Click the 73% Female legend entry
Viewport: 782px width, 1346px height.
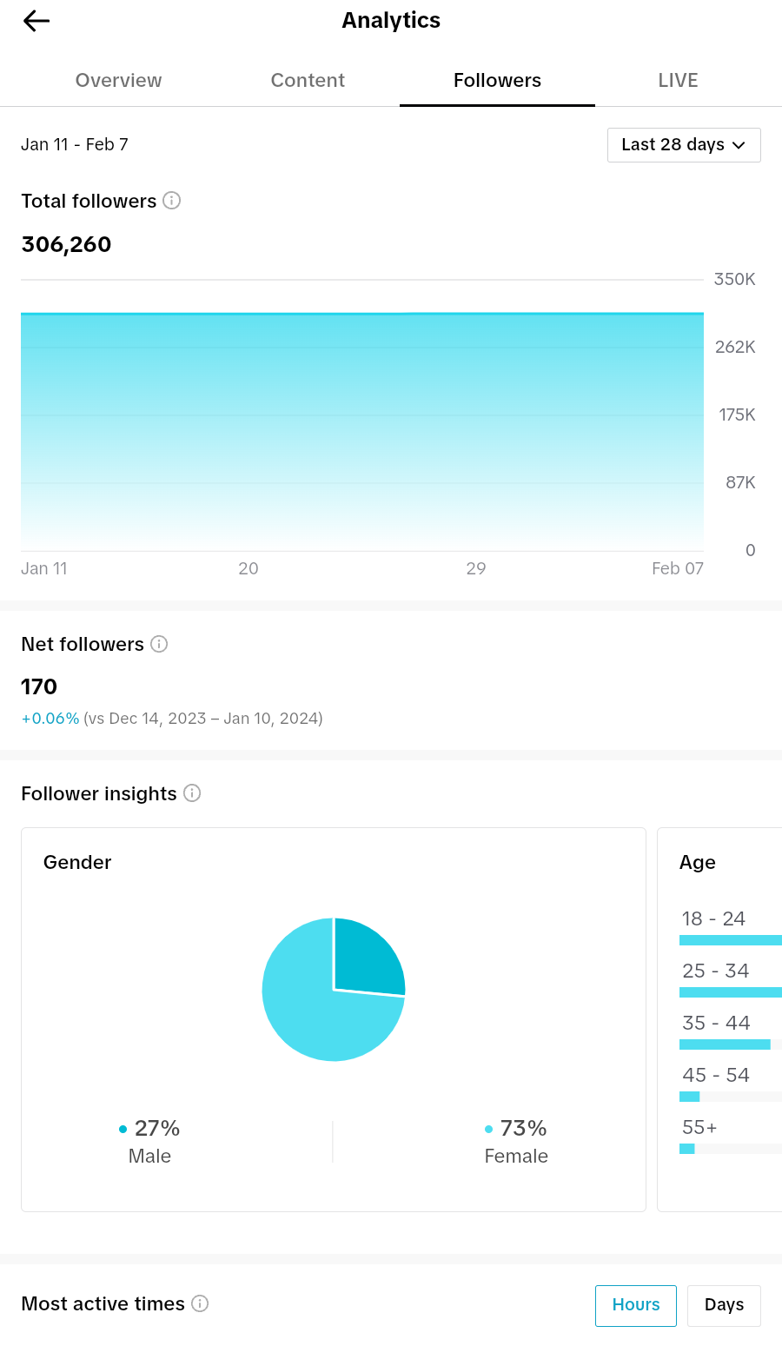click(x=516, y=1142)
